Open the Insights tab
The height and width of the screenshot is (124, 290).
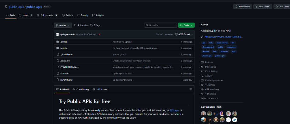98,15
